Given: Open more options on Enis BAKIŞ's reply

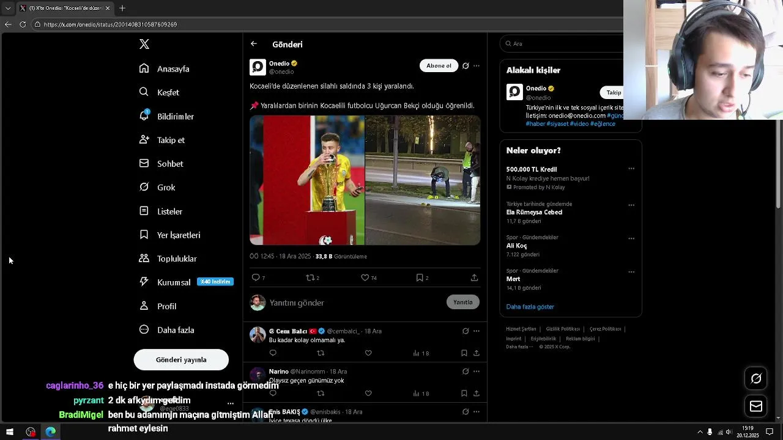Looking at the screenshot, I should click(477, 412).
